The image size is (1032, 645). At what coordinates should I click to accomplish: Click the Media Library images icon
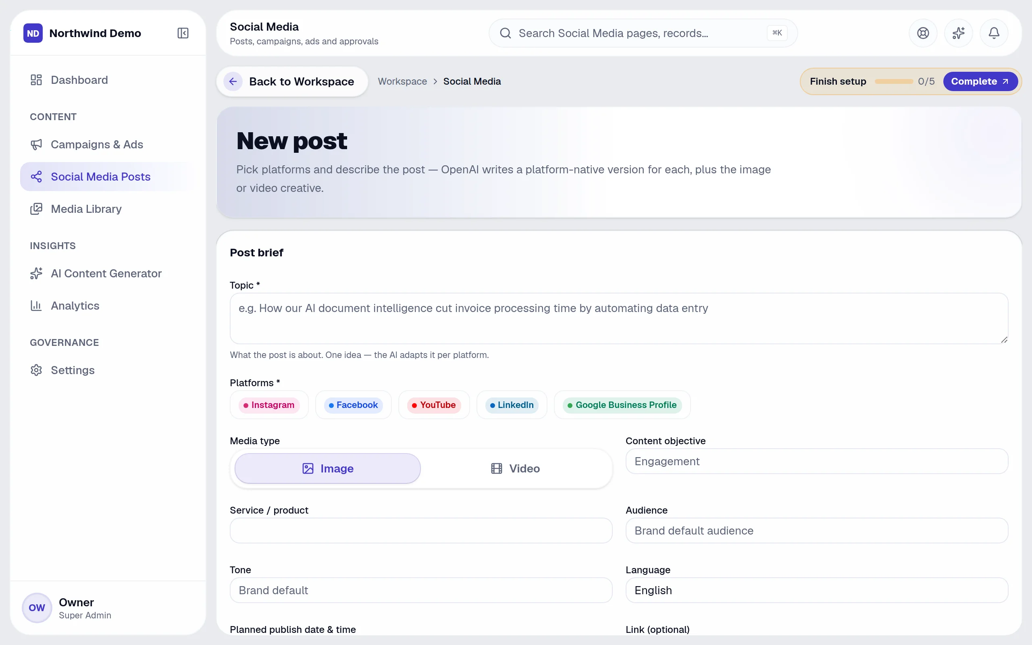[36, 208]
